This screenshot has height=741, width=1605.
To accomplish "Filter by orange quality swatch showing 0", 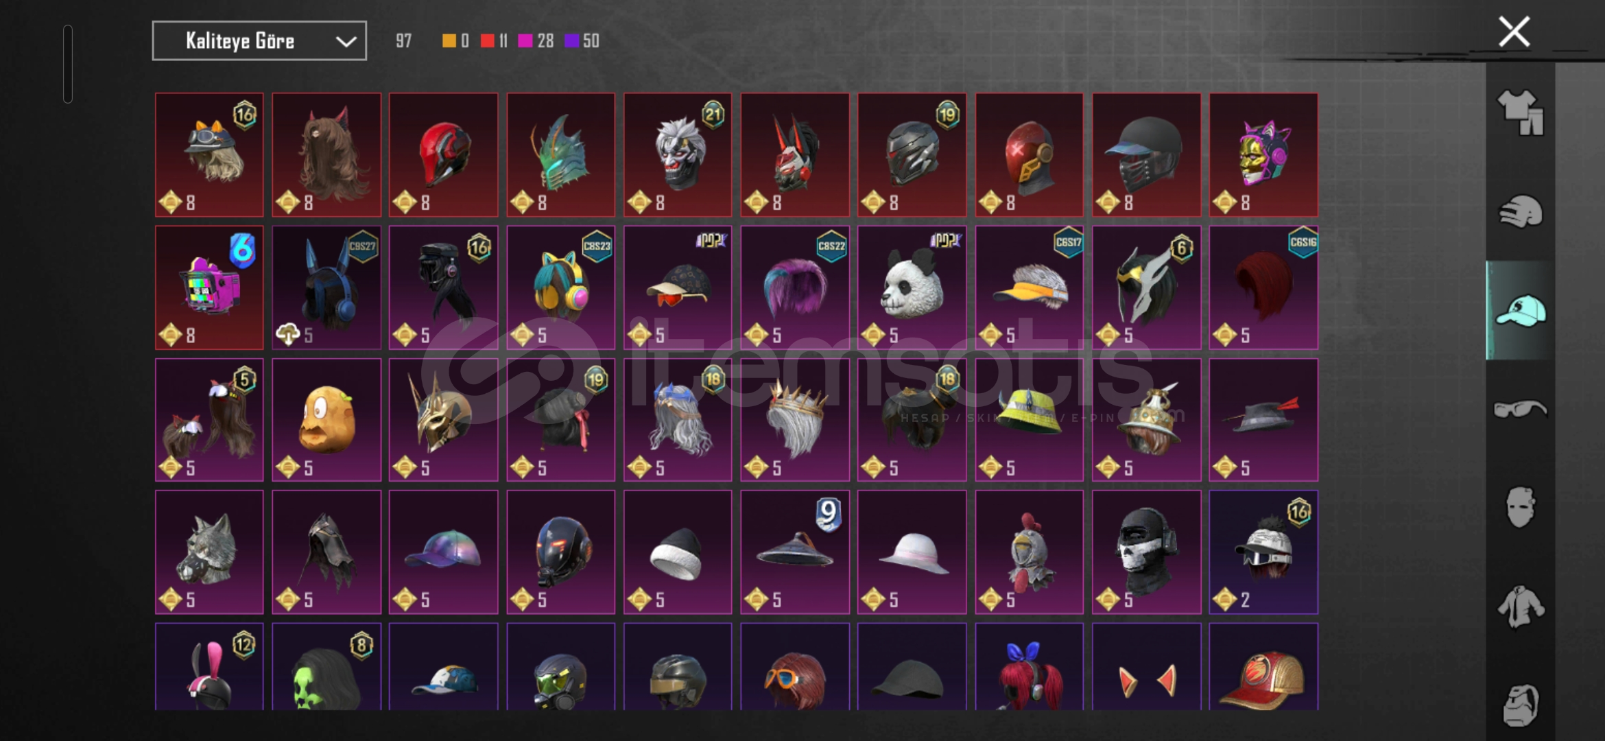I will [455, 41].
